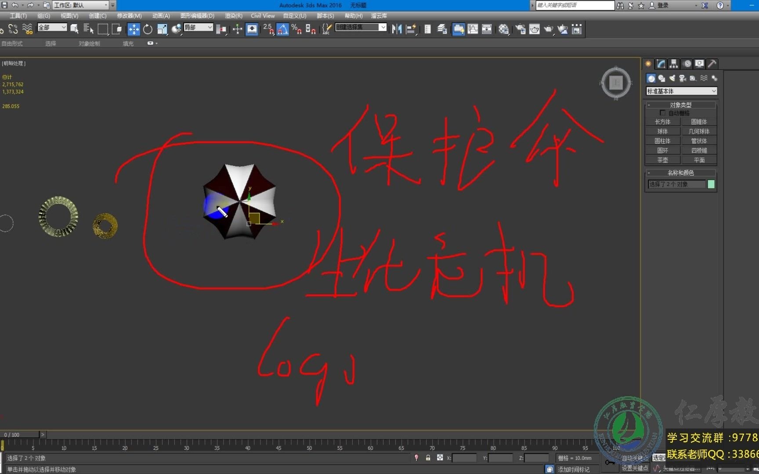Toggle the 2.5D Snaps button

pyautogui.click(x=268, y=29)
